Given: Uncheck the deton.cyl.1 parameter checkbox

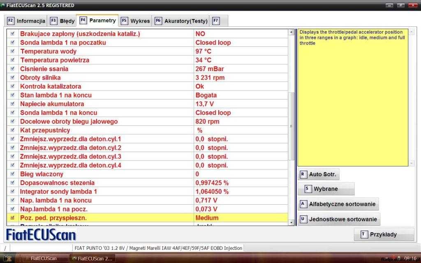Looking at the screenshot, I should point(12,139).
